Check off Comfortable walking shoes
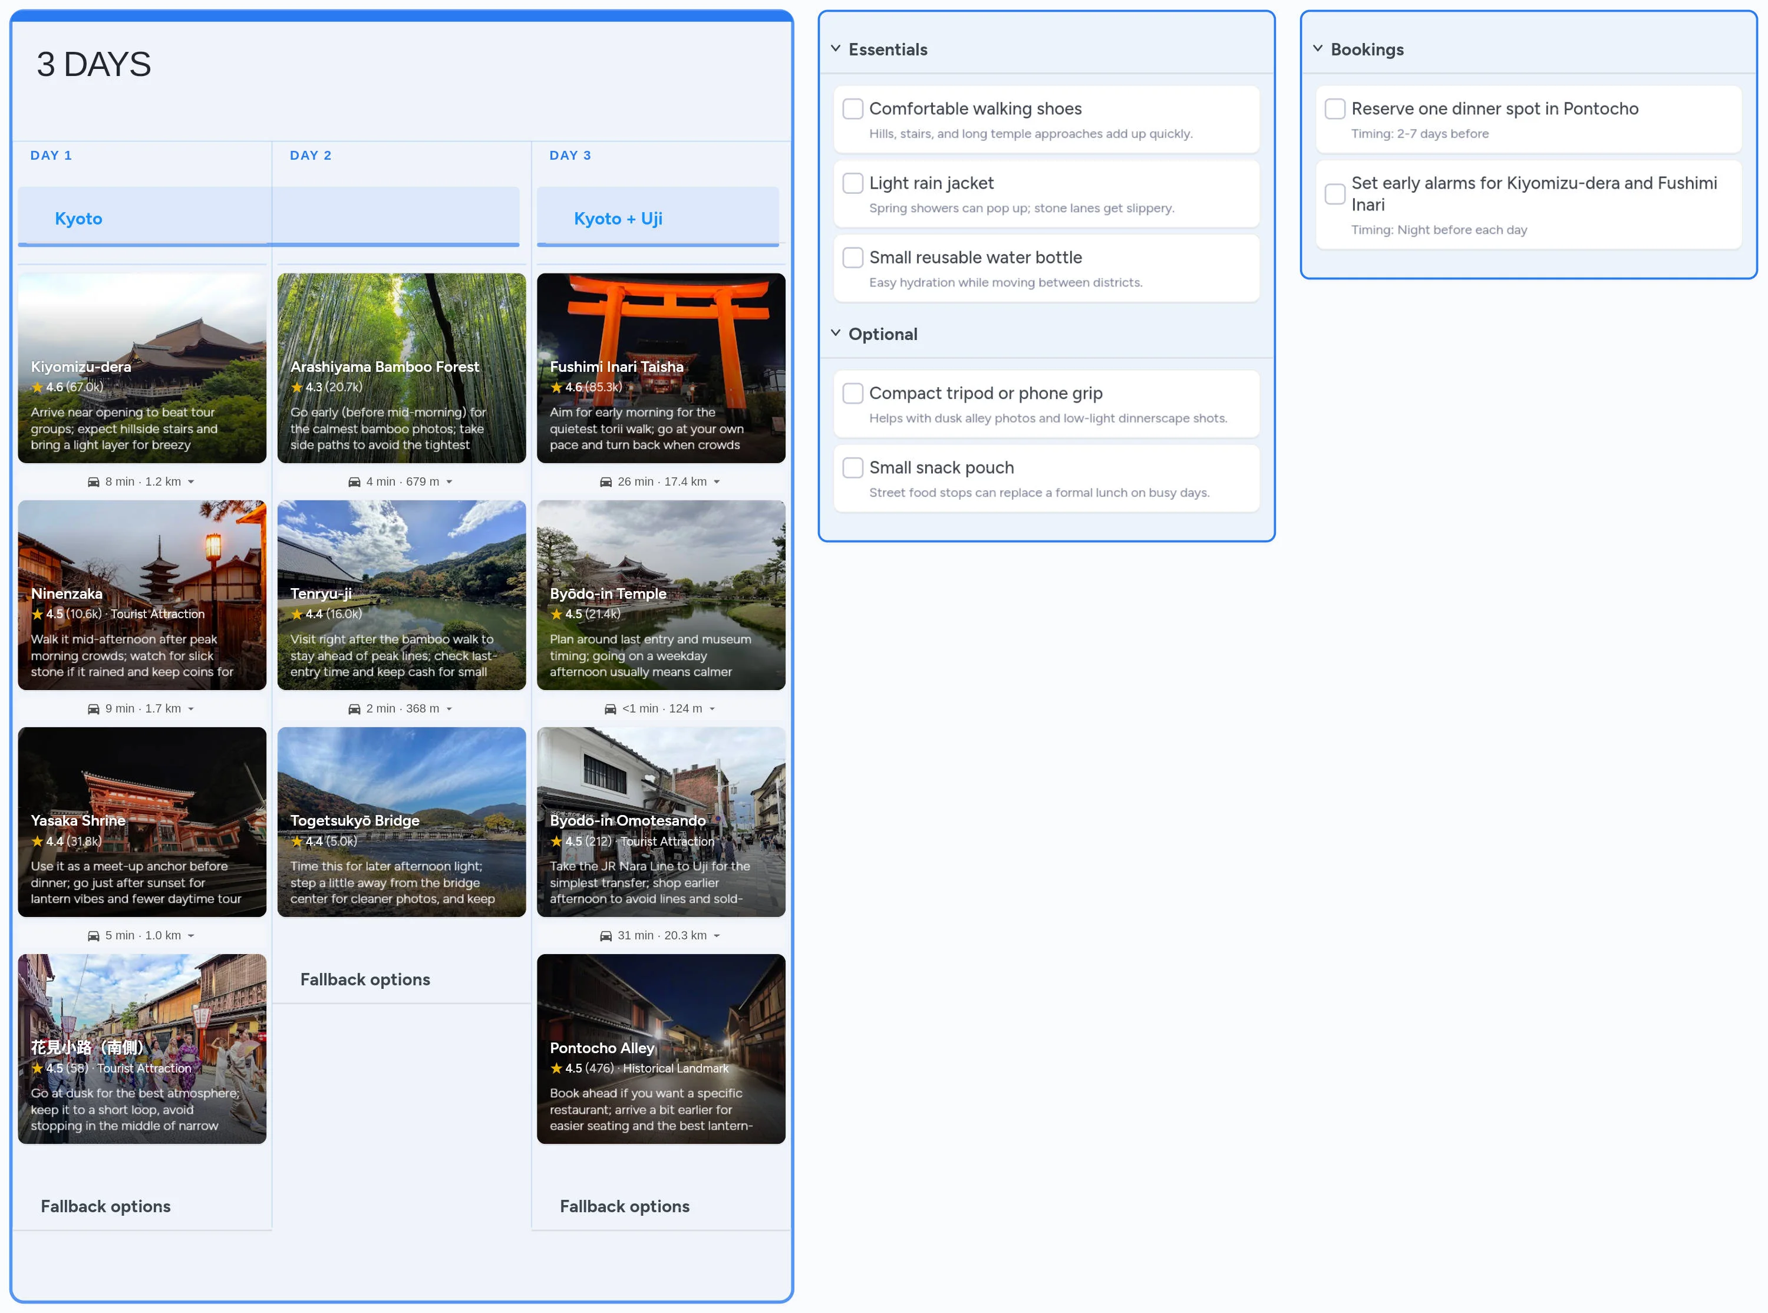 [x=853, y=108]
